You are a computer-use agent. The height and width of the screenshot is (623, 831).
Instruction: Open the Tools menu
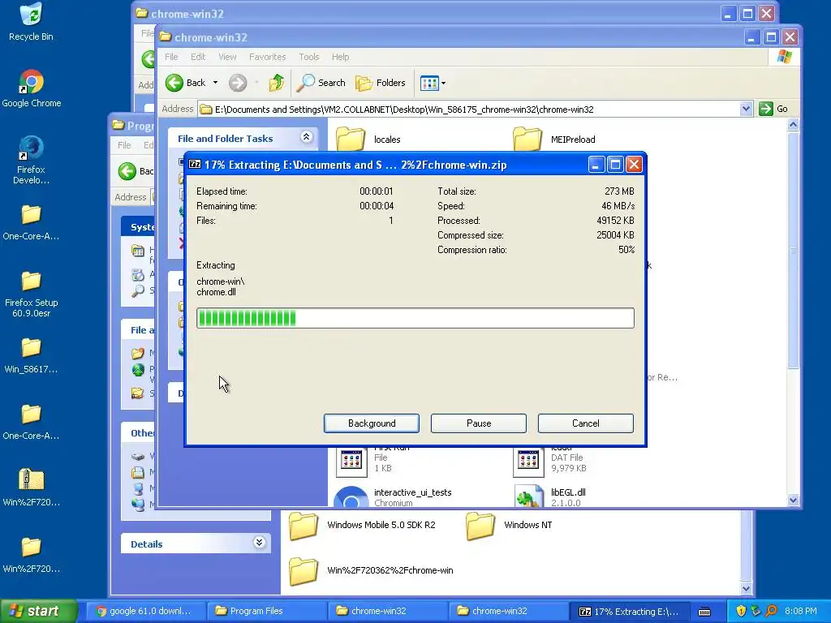click(309, 57)
